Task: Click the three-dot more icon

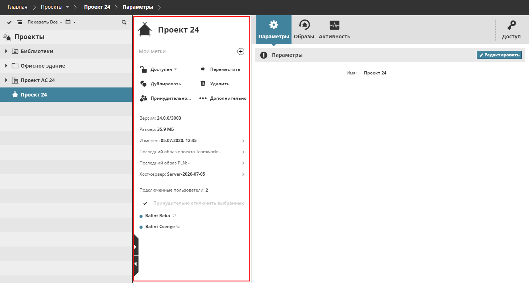Action: pyautogui.click(x=203, y=98)
